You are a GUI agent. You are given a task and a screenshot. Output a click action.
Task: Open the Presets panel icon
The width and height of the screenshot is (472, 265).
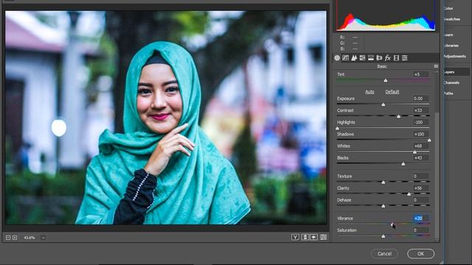[405, 57]
